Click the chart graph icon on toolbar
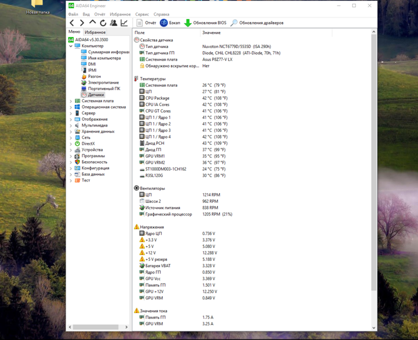 coord(123,22)
